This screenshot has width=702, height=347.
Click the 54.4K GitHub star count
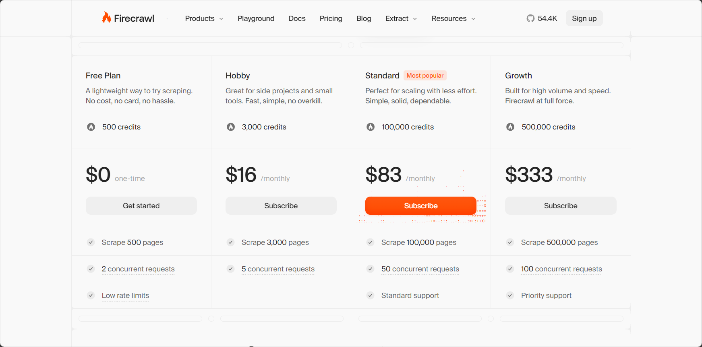(x=547, y=18)
